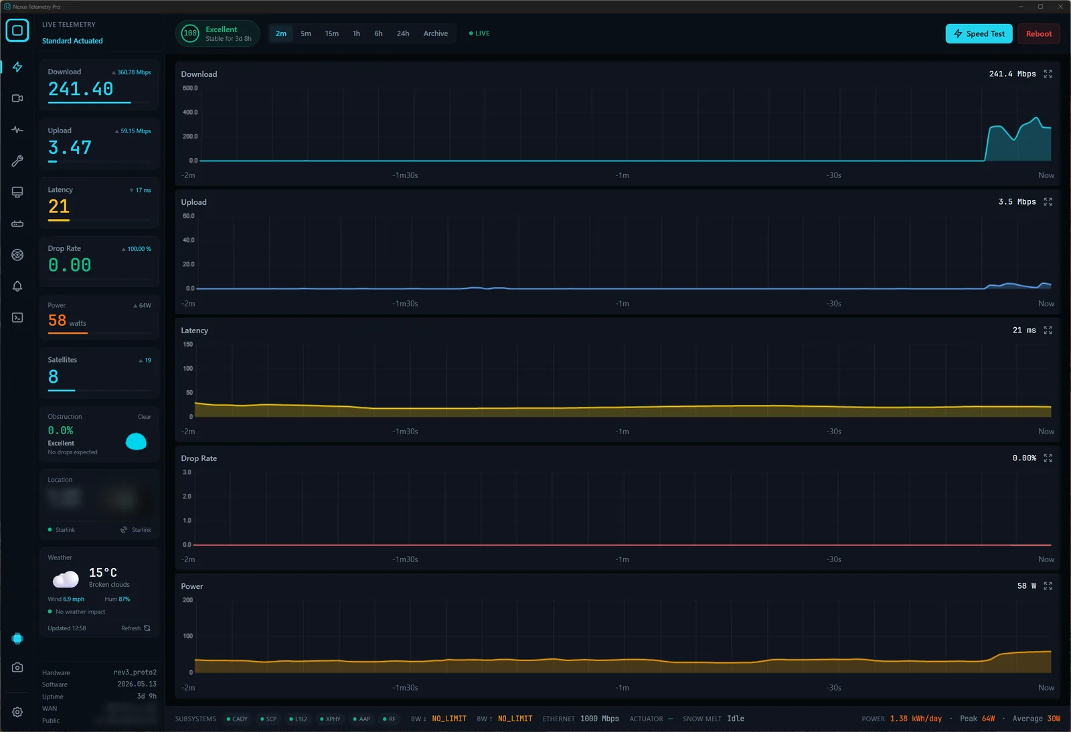The height and width of the screenshot is (732, 1071).
Task: Click the Peak 64W status entry
Action: pyautogui.click(x=977, y=719)
